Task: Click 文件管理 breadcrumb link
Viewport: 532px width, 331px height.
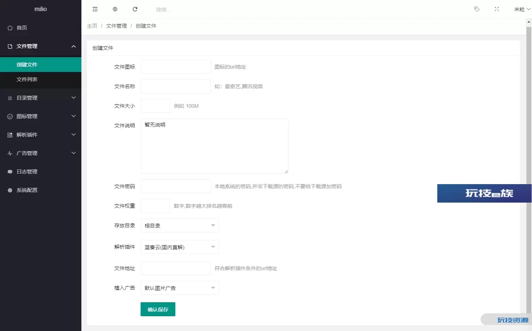Action: (x=117, y=26)
